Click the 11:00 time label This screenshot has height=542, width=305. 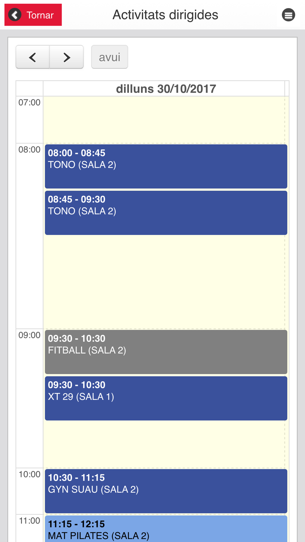pyautogui.click(x=29, y=521)
